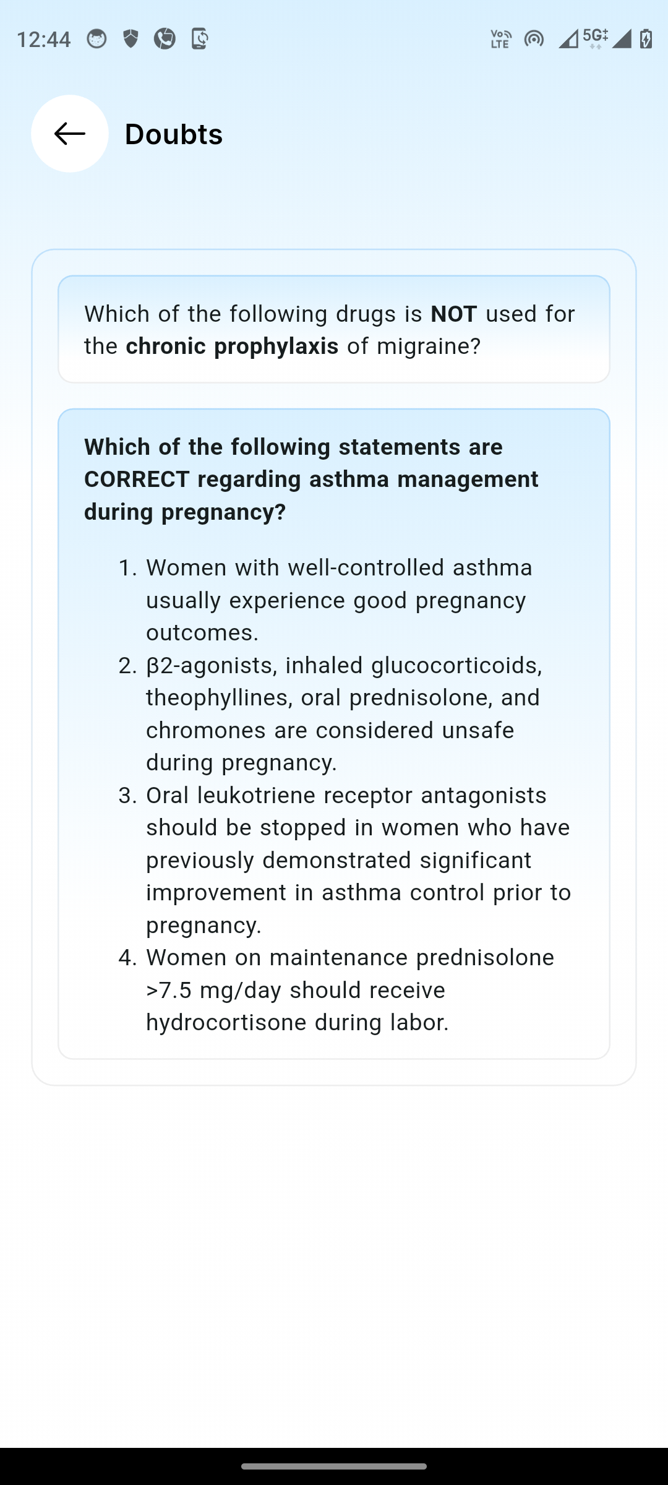Tap the 12:44 clock in status bar

pyautogui.click(x=43, y=40)
